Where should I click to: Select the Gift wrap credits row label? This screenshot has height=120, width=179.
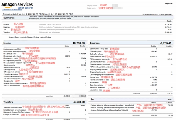point(9,70)
